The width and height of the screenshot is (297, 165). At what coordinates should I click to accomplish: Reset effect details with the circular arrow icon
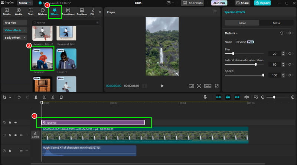click(281, 33)
